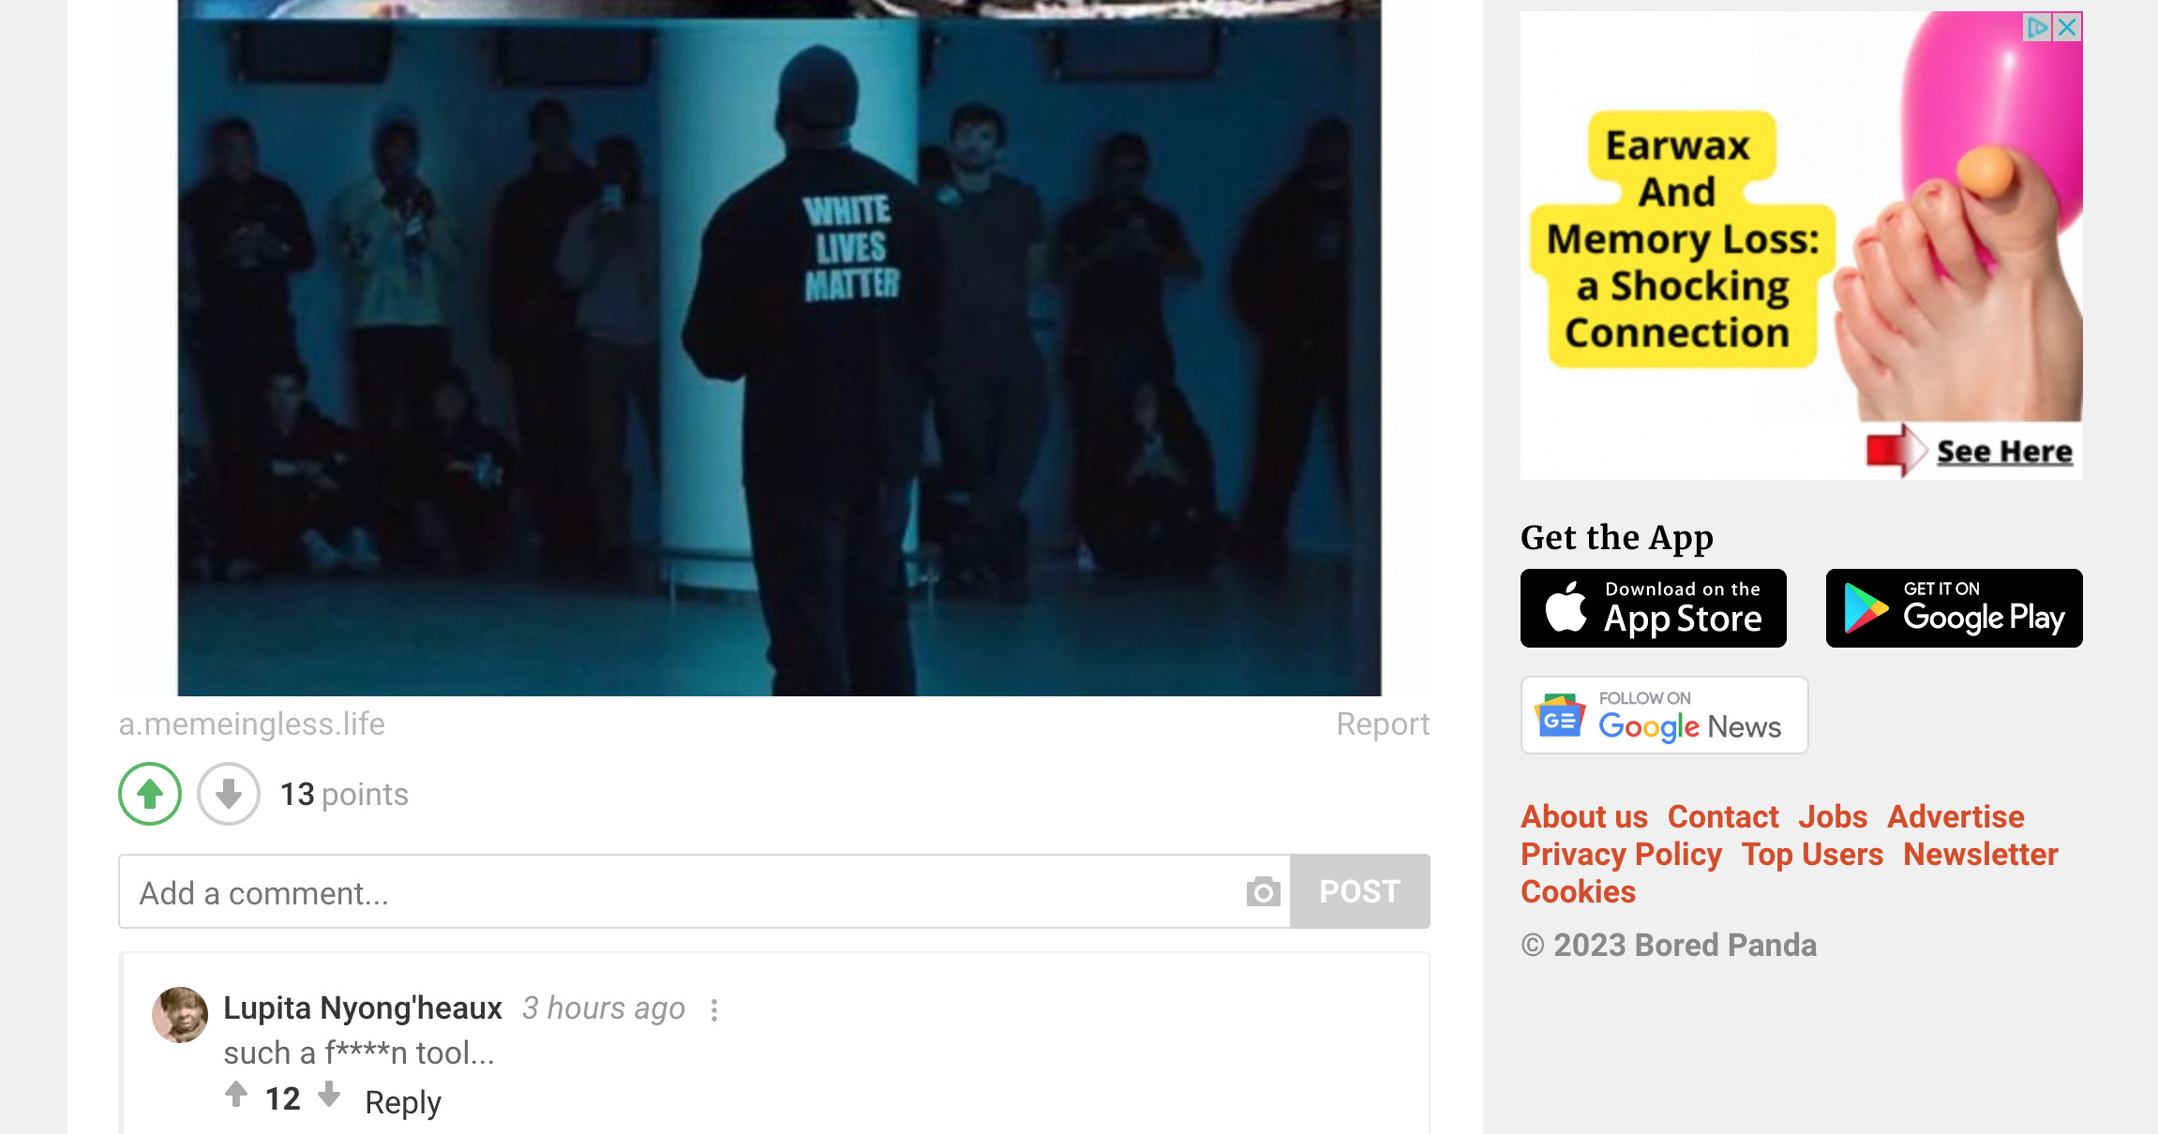Open comment options three-dot menu
Image resolution: width=2158 pixels, height=1134 pixels.
[x=714, y=1009]
